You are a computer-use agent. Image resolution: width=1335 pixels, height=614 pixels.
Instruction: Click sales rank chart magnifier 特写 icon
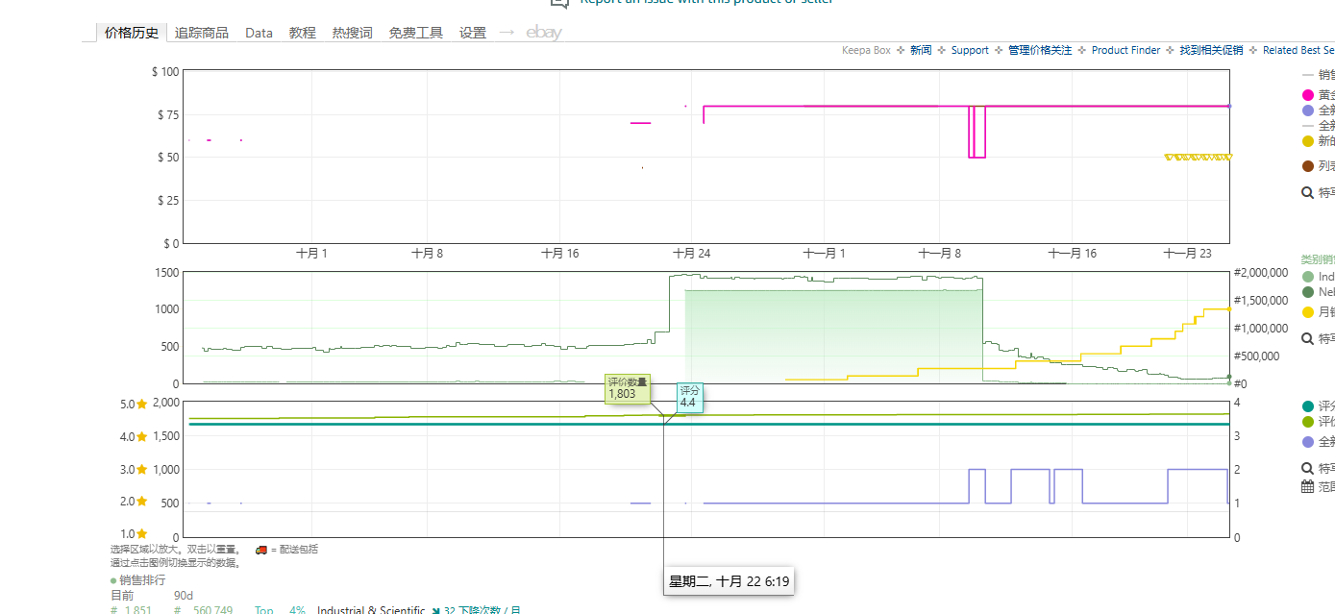1307,338
